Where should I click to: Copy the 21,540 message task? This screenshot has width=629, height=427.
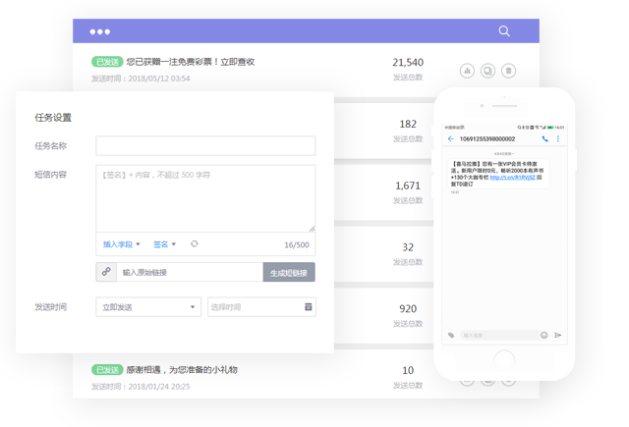click(487, 71)
